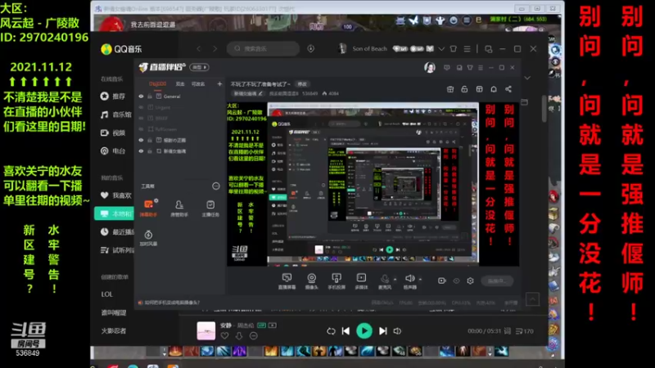Viewport: 655px width, 368px height.
Task: Open the 主播任务 streamer tasks tool
Action: pos(210,208)
